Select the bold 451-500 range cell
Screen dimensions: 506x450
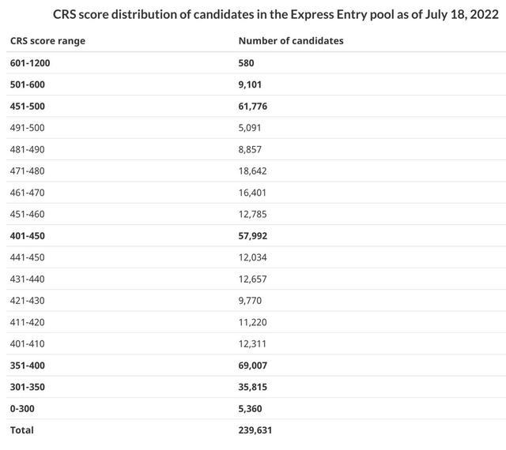click(x=29, y=106)
